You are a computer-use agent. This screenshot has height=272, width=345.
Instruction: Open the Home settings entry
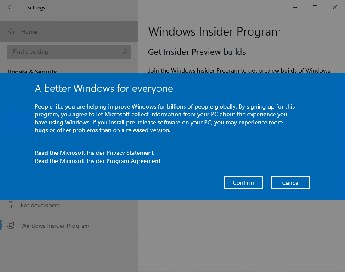[69, 32]
